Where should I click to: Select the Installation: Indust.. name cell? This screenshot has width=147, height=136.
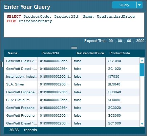(21, 77)
